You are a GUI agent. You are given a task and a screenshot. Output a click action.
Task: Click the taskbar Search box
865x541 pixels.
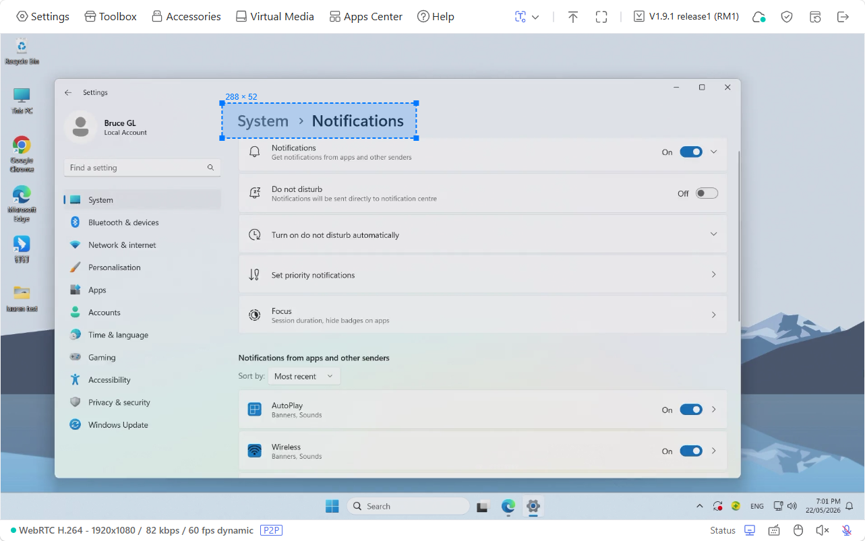(409, 506)
